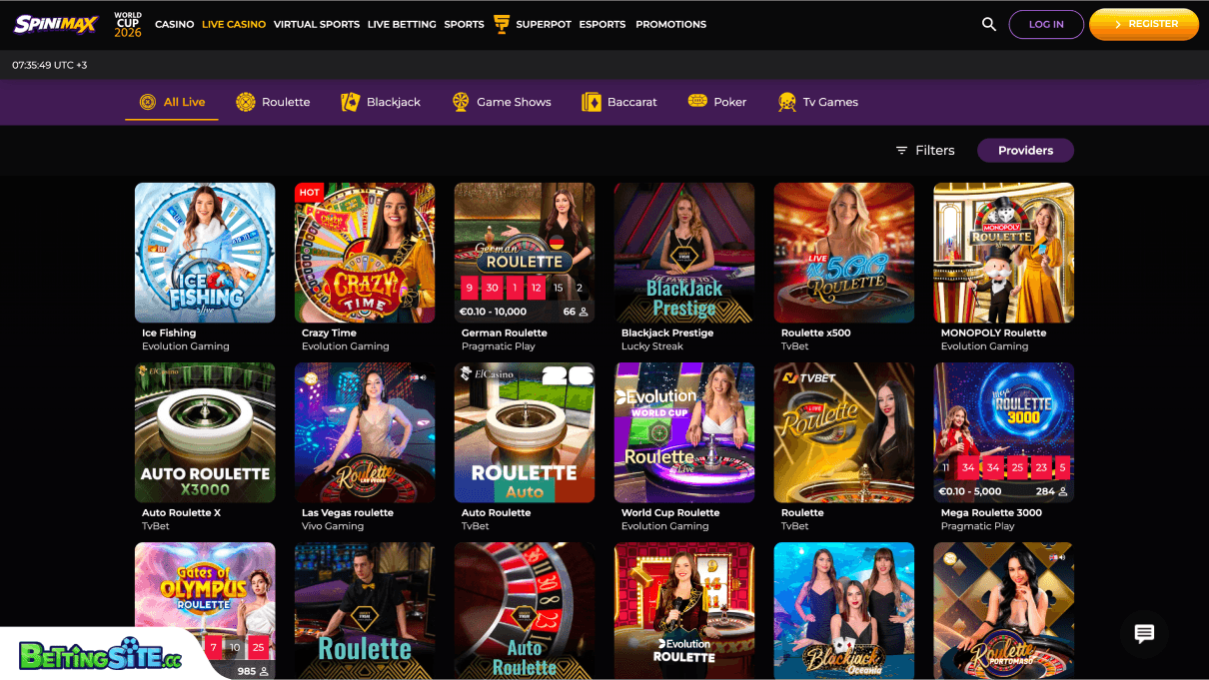
Task: Click the 07:35:49 UTC +3 clock
Action: point(50,65)
